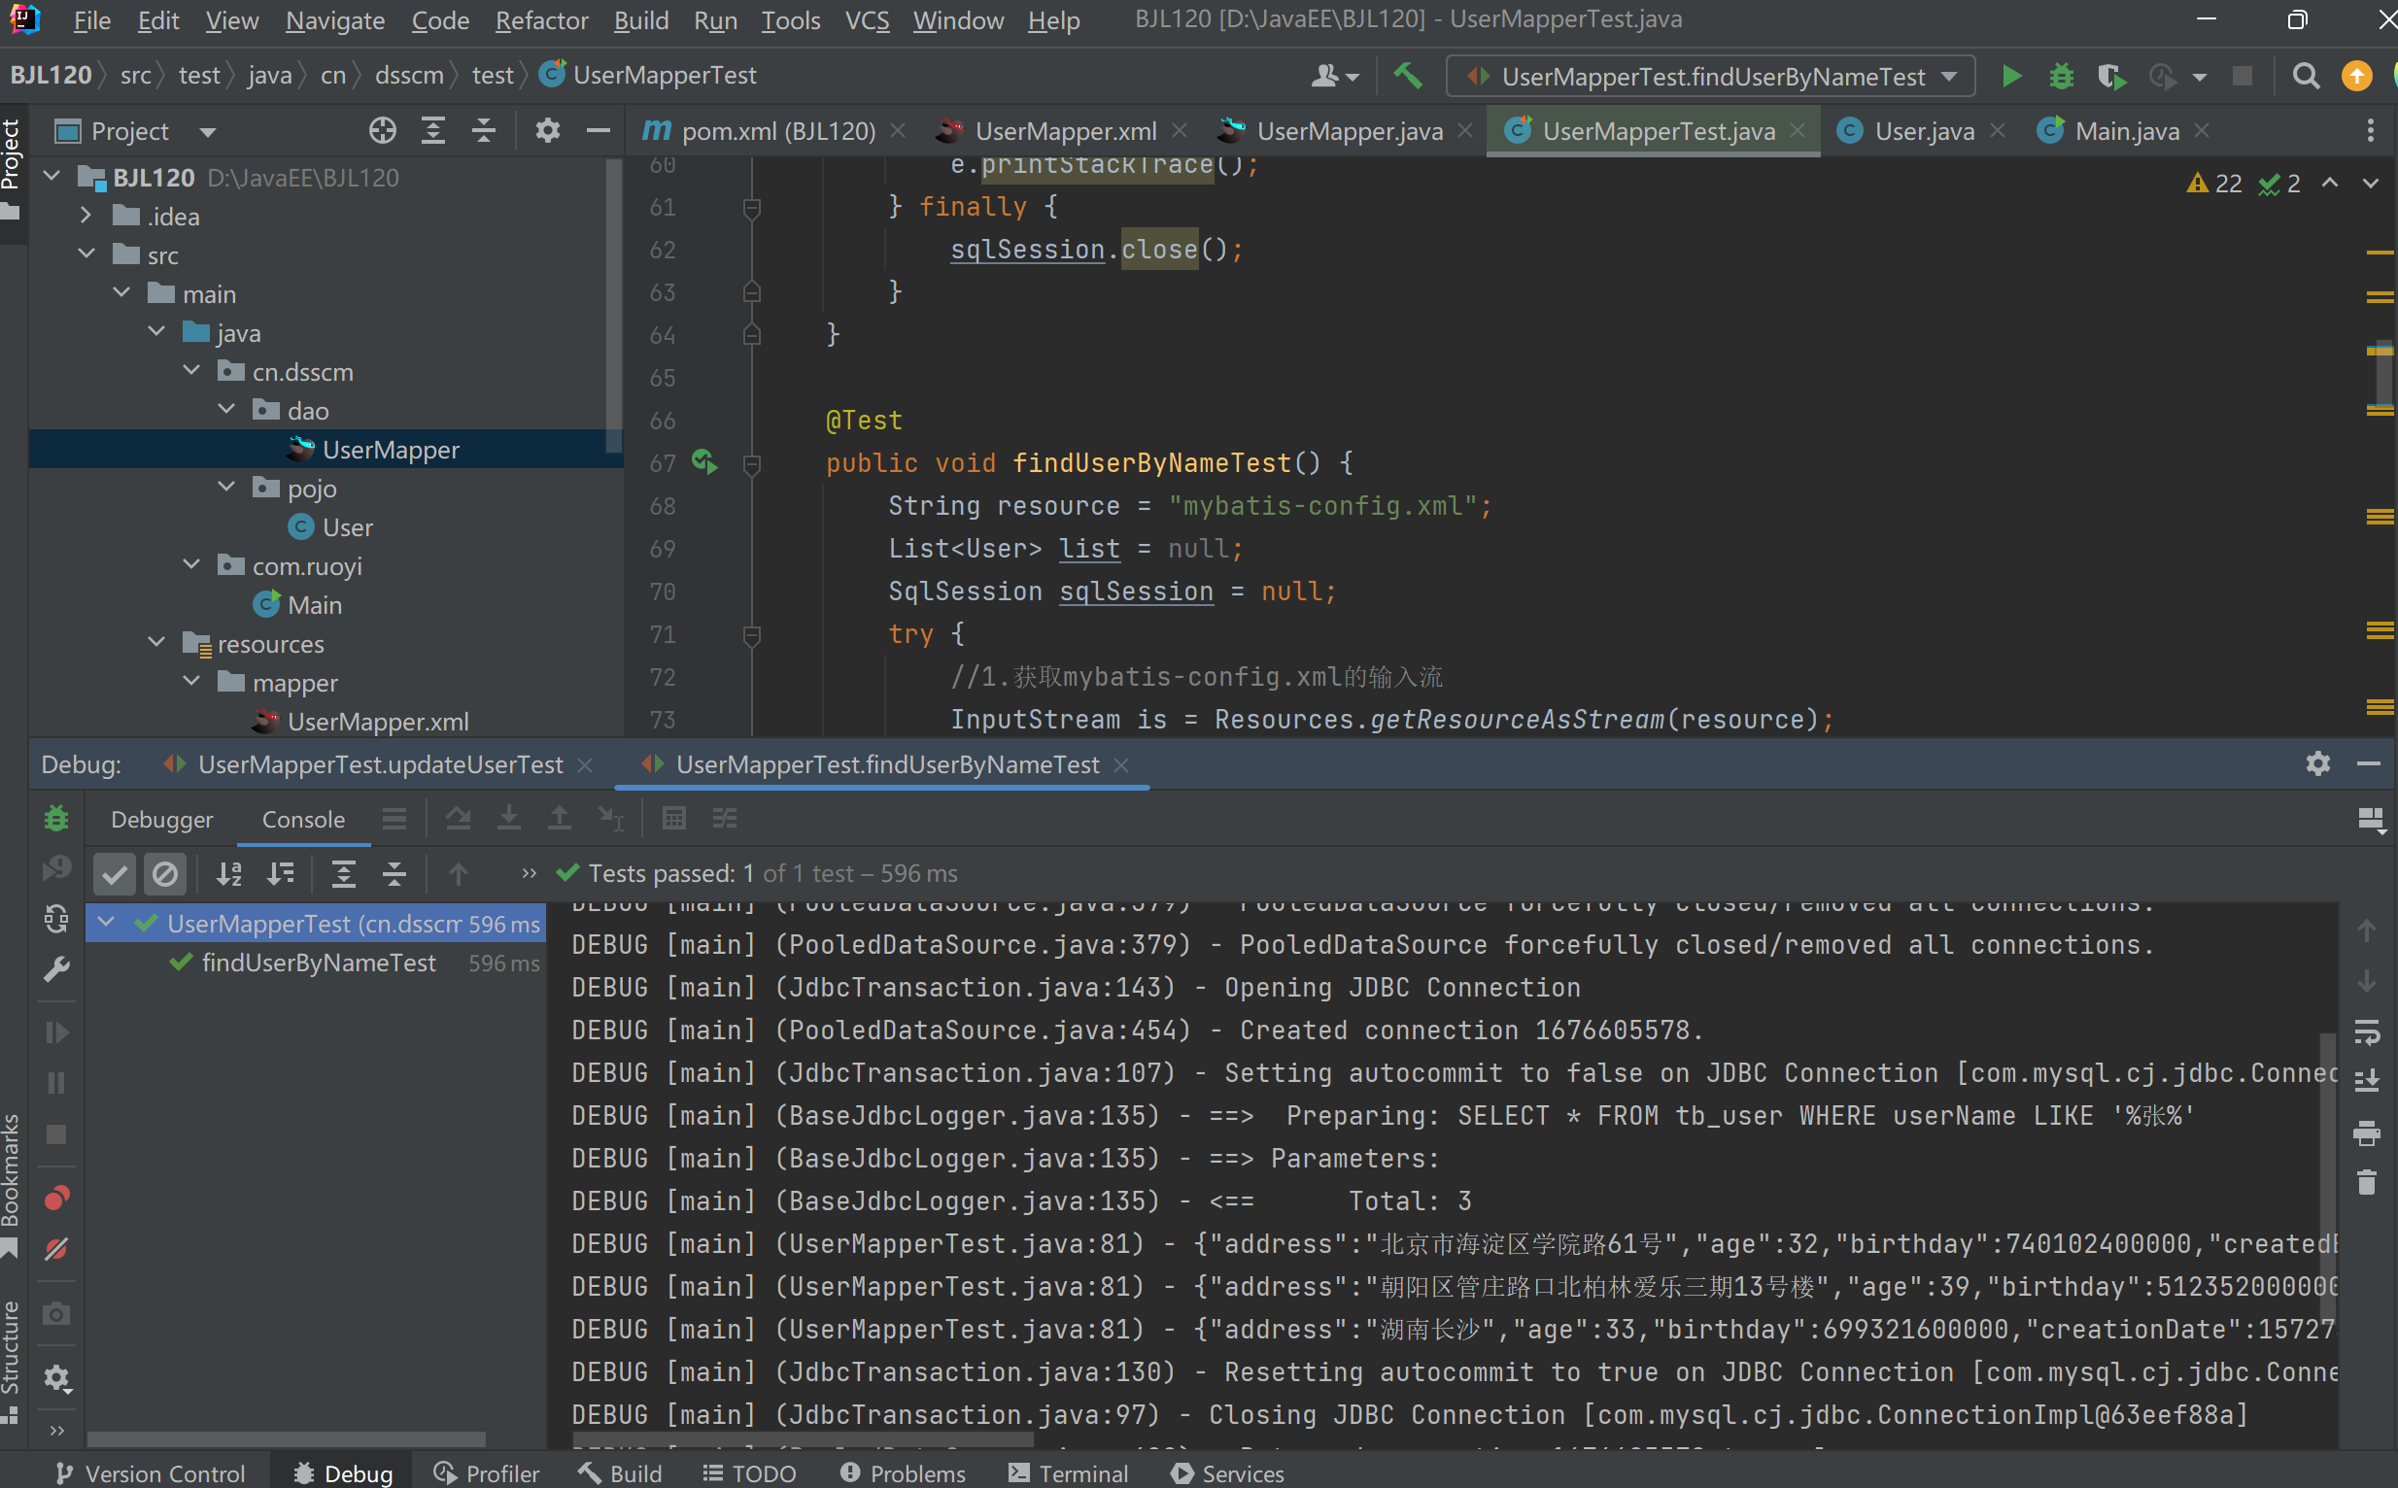Viewport: 2398px width, 1488px height.
Task: Open Terminal tool window button
Action: [1068, 1473]
